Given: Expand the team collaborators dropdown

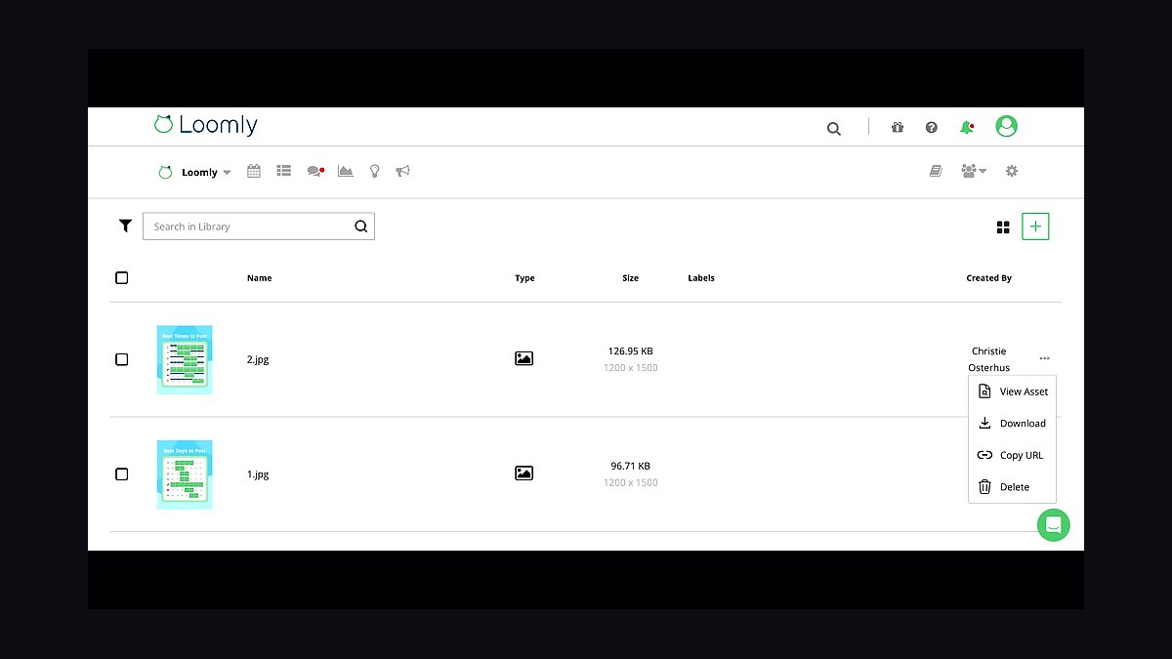Looking at the screenshot, I should 974,171.
